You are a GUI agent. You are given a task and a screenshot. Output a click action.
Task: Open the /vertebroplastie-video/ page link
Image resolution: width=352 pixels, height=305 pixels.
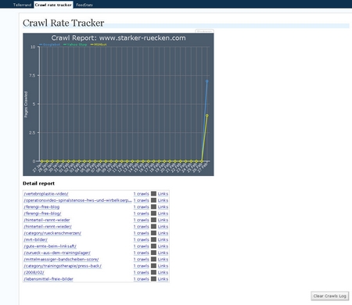(46, 194)
